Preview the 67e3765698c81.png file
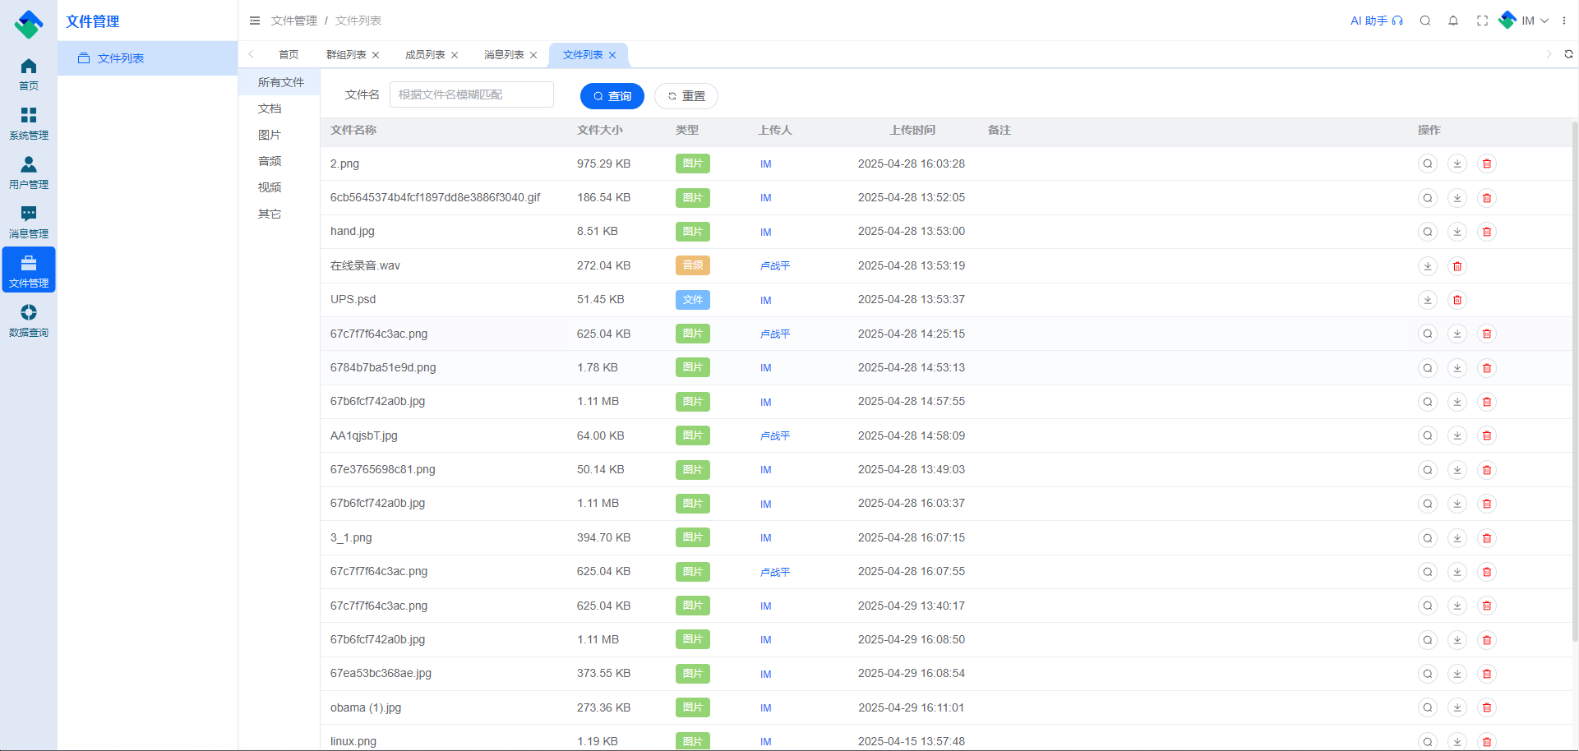Screen dimensions: 1579x751 point(1428,470)
